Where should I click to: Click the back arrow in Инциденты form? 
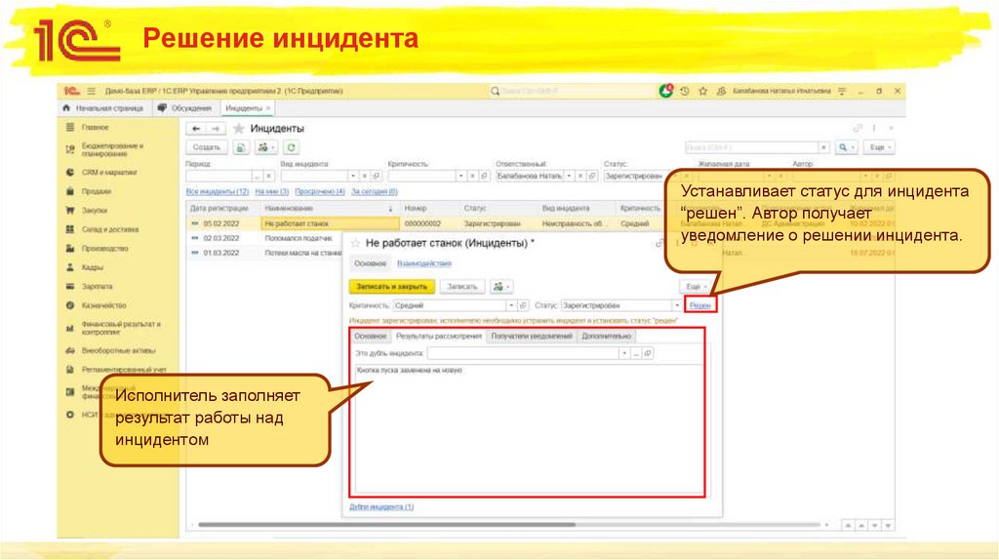tap(196, 129)
